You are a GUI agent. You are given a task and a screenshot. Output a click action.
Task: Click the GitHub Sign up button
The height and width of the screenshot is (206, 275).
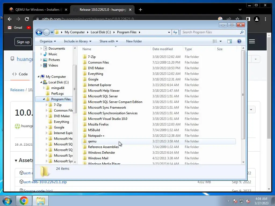click(x=23, y=42)
